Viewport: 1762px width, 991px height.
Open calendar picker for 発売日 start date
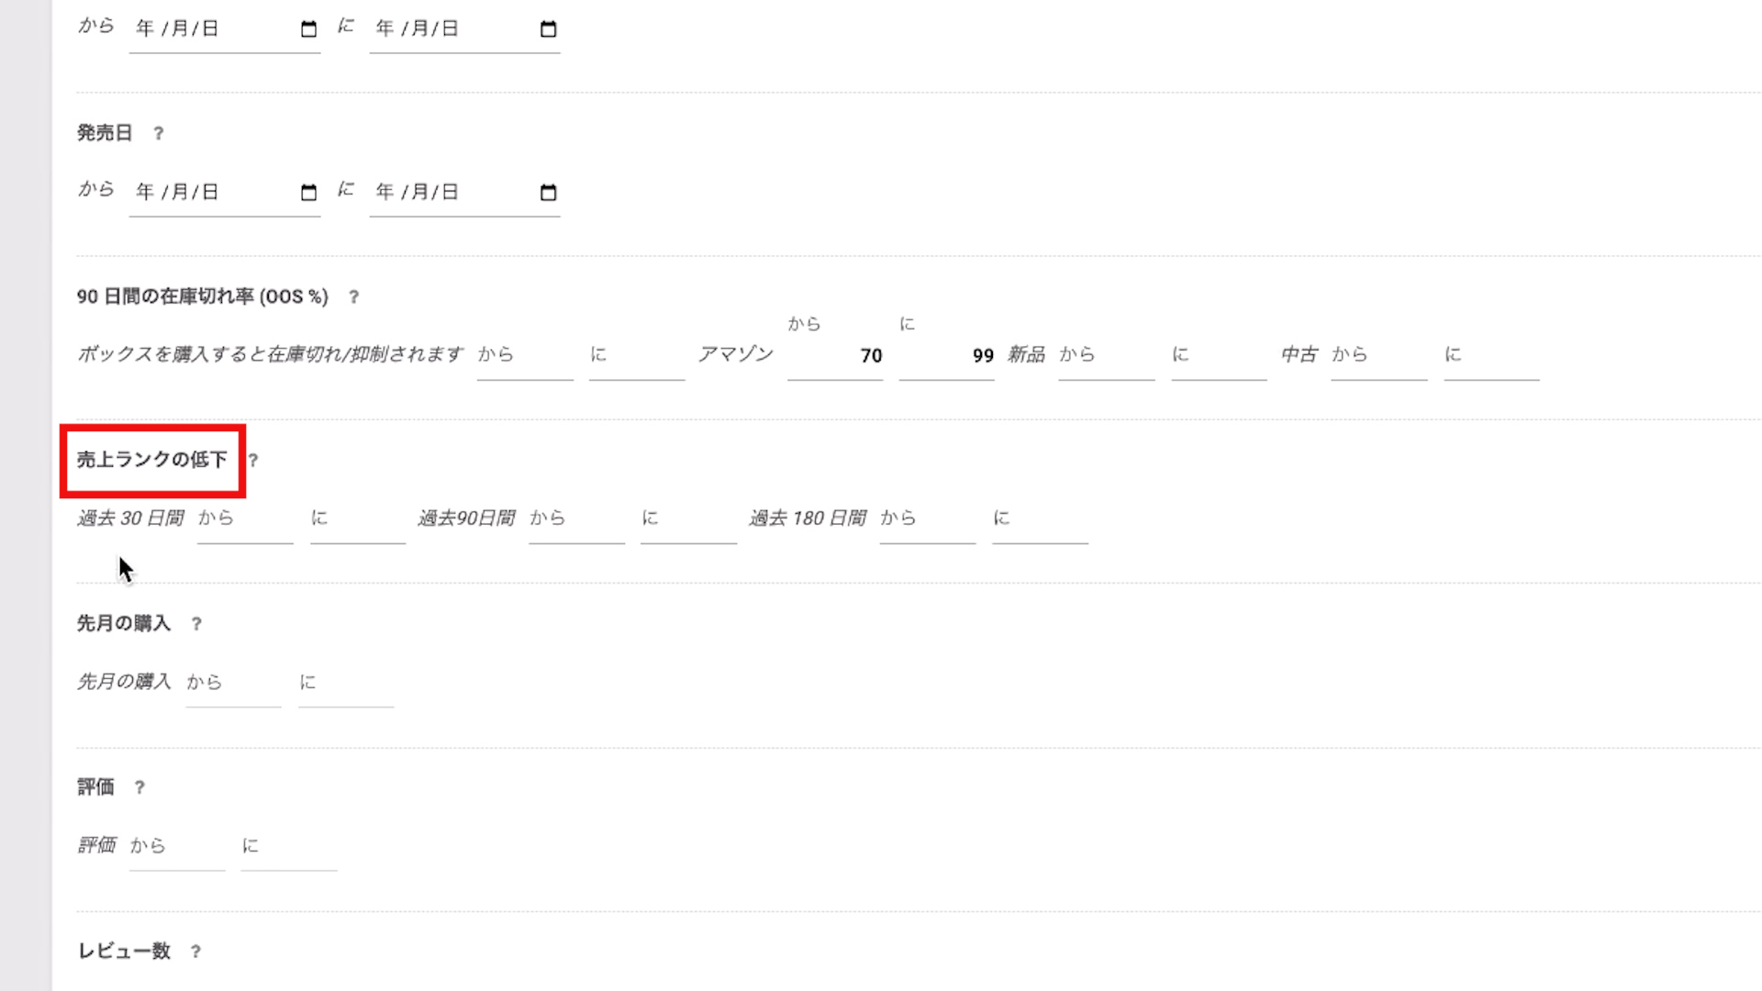click(308, 193)
